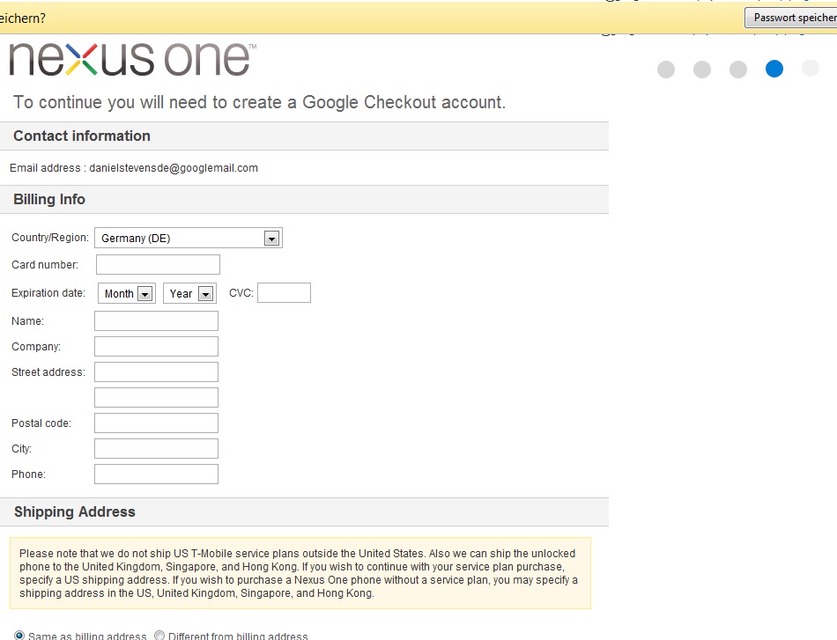Open the expiration Year dropdown

click(x=189, y=293)
